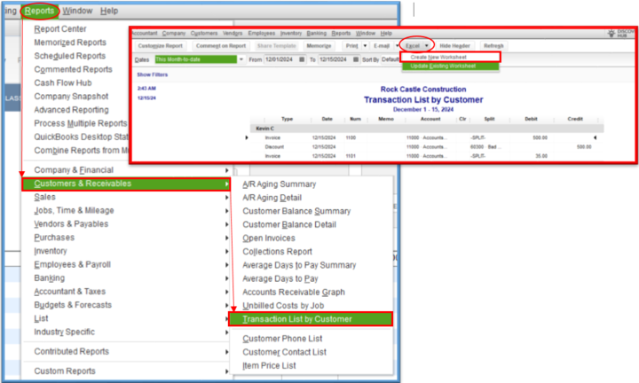The width and height of the screenshot is (639, 383).
Task: Open Company Snapshot
Action: pyautogui.click(x=71, y=97)
